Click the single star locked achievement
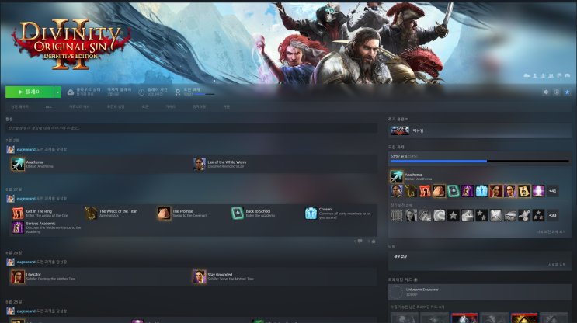 (454, 215)
